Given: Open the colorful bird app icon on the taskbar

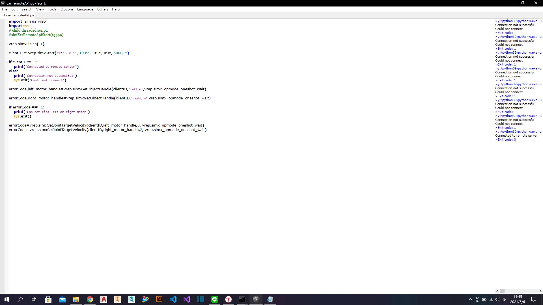Looking at the screenshot, I should [x=145, y=299].
